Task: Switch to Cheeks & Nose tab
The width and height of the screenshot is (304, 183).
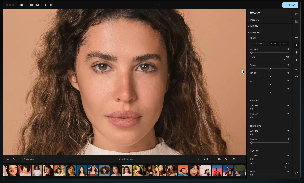Action: pyautogui.click(x=279, y=44)
